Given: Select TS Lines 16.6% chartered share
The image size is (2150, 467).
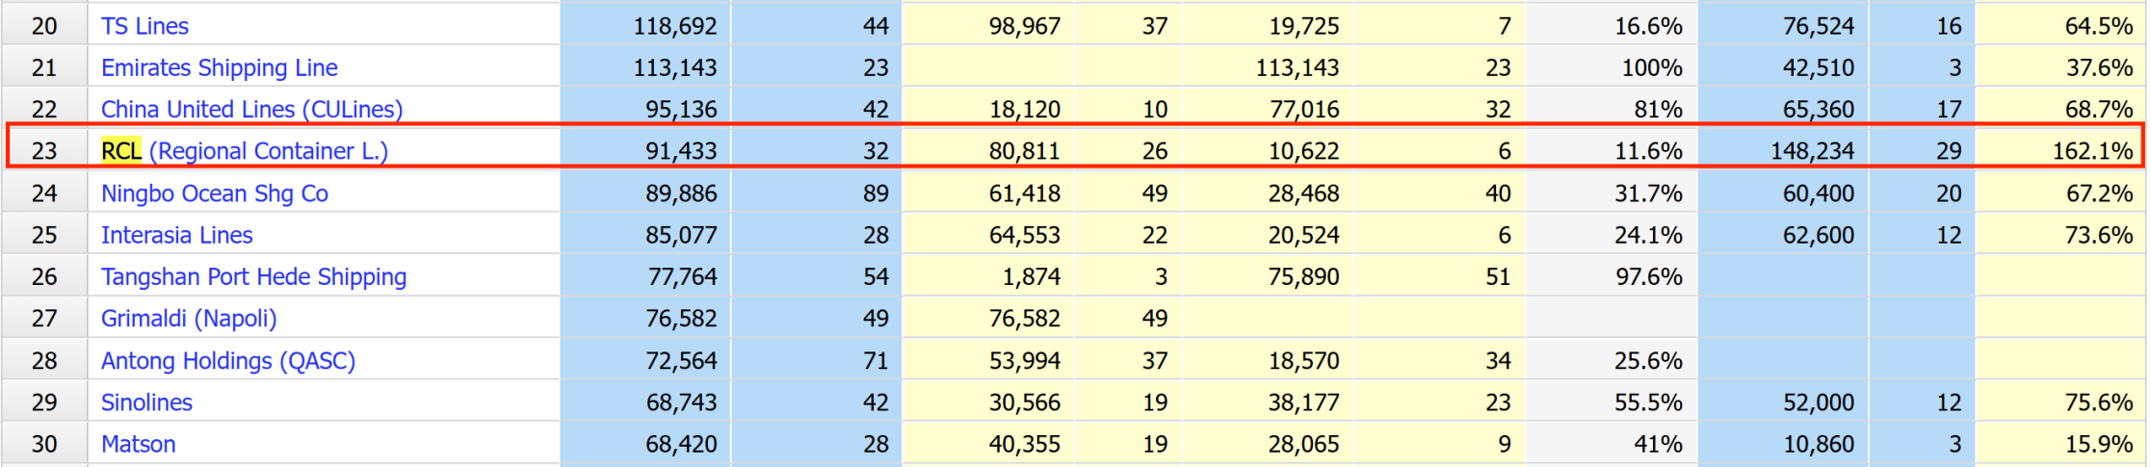Looking at the screenshot, I should [1612, 25].
